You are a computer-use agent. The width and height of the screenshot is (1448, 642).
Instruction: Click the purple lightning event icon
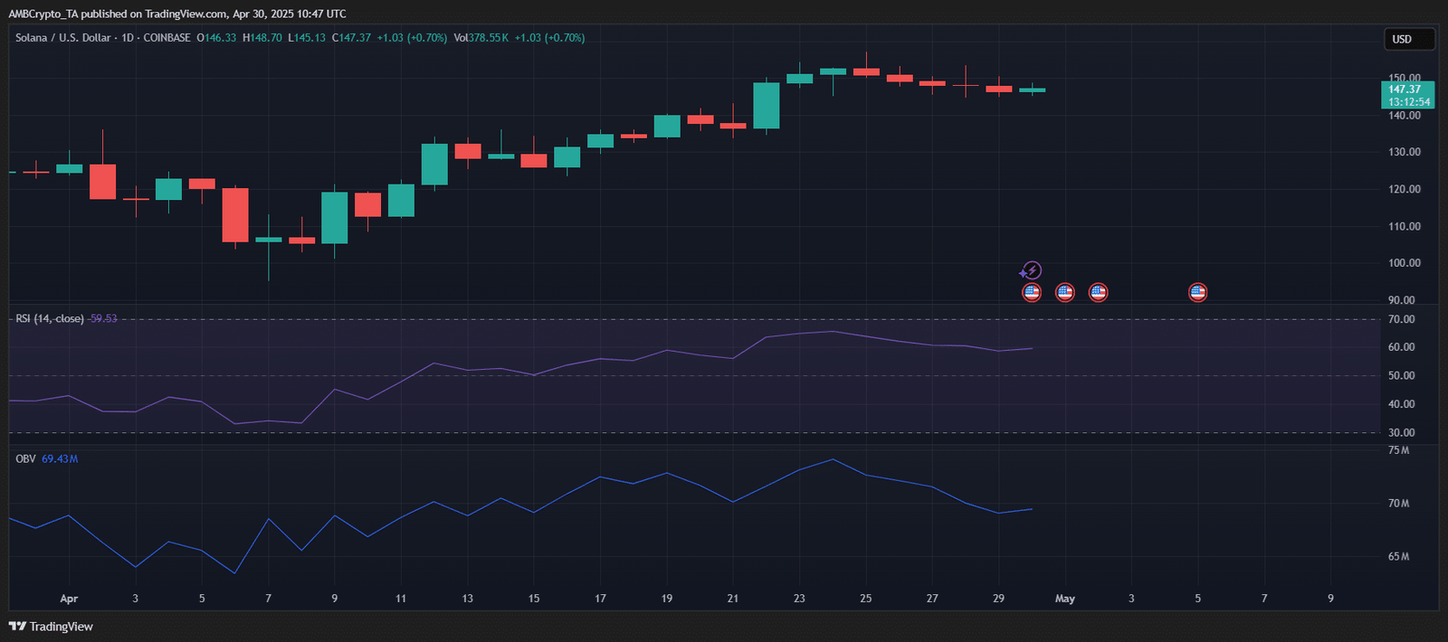point(1031,270)
